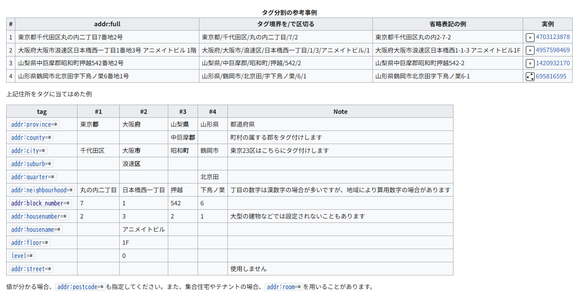Click the note 使用しません
581x303 pixels.
(x=248, y=269)
